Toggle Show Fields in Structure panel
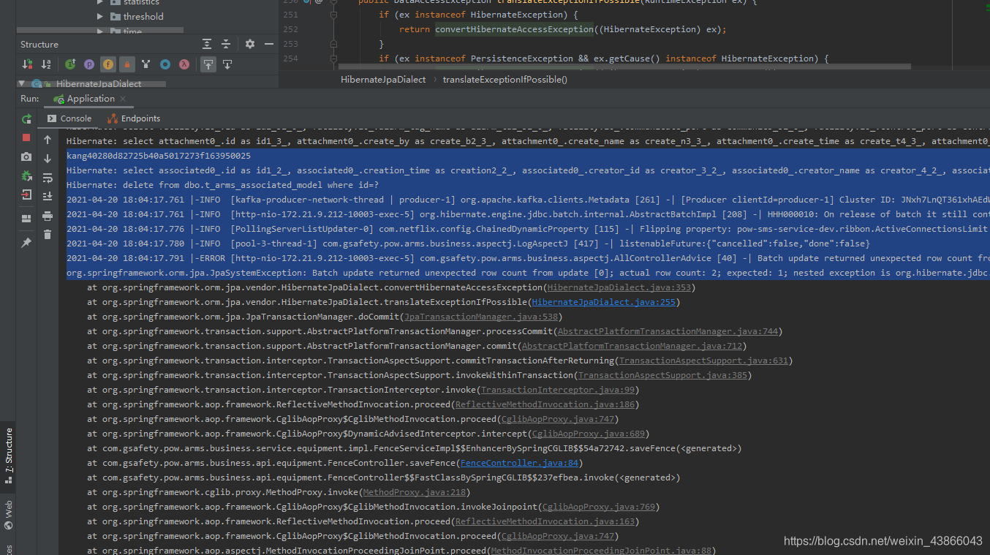 (108, 64)
